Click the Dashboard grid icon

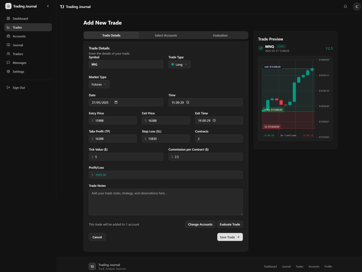tap(8, 18)
